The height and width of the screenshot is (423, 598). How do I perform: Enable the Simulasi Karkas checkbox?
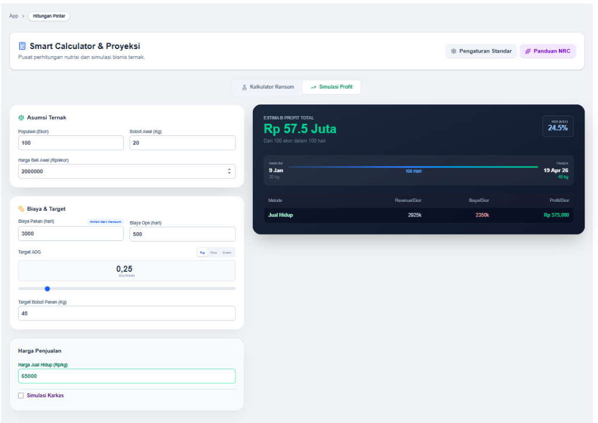(21, 396)
